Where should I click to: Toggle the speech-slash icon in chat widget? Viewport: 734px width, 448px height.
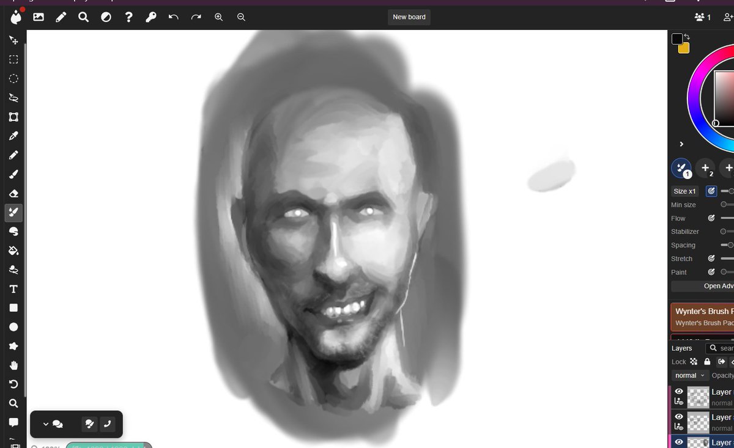(89, 424)
